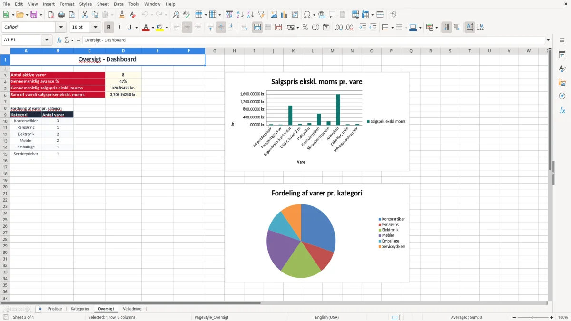Toggle Center Horizontally alignment
Viewport: 571px width, 321px height.
coord(187,28)
